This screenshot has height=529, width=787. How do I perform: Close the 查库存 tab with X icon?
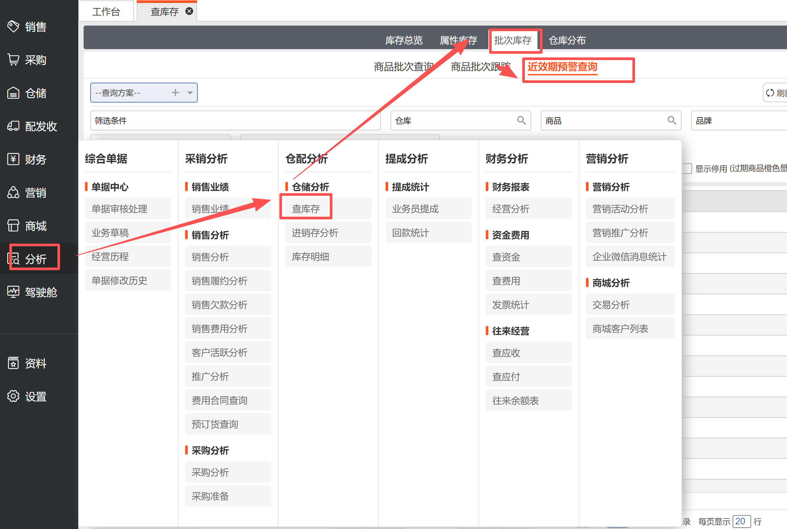tap(189, 11)
